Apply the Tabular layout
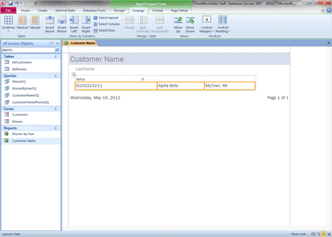332x237 pixels. click(35, 22)
